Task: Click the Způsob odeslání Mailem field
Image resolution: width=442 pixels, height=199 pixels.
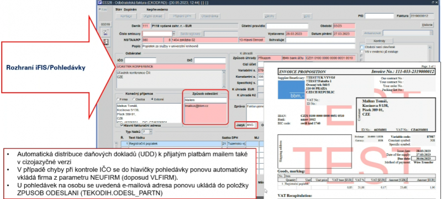Action: point(205,100)
